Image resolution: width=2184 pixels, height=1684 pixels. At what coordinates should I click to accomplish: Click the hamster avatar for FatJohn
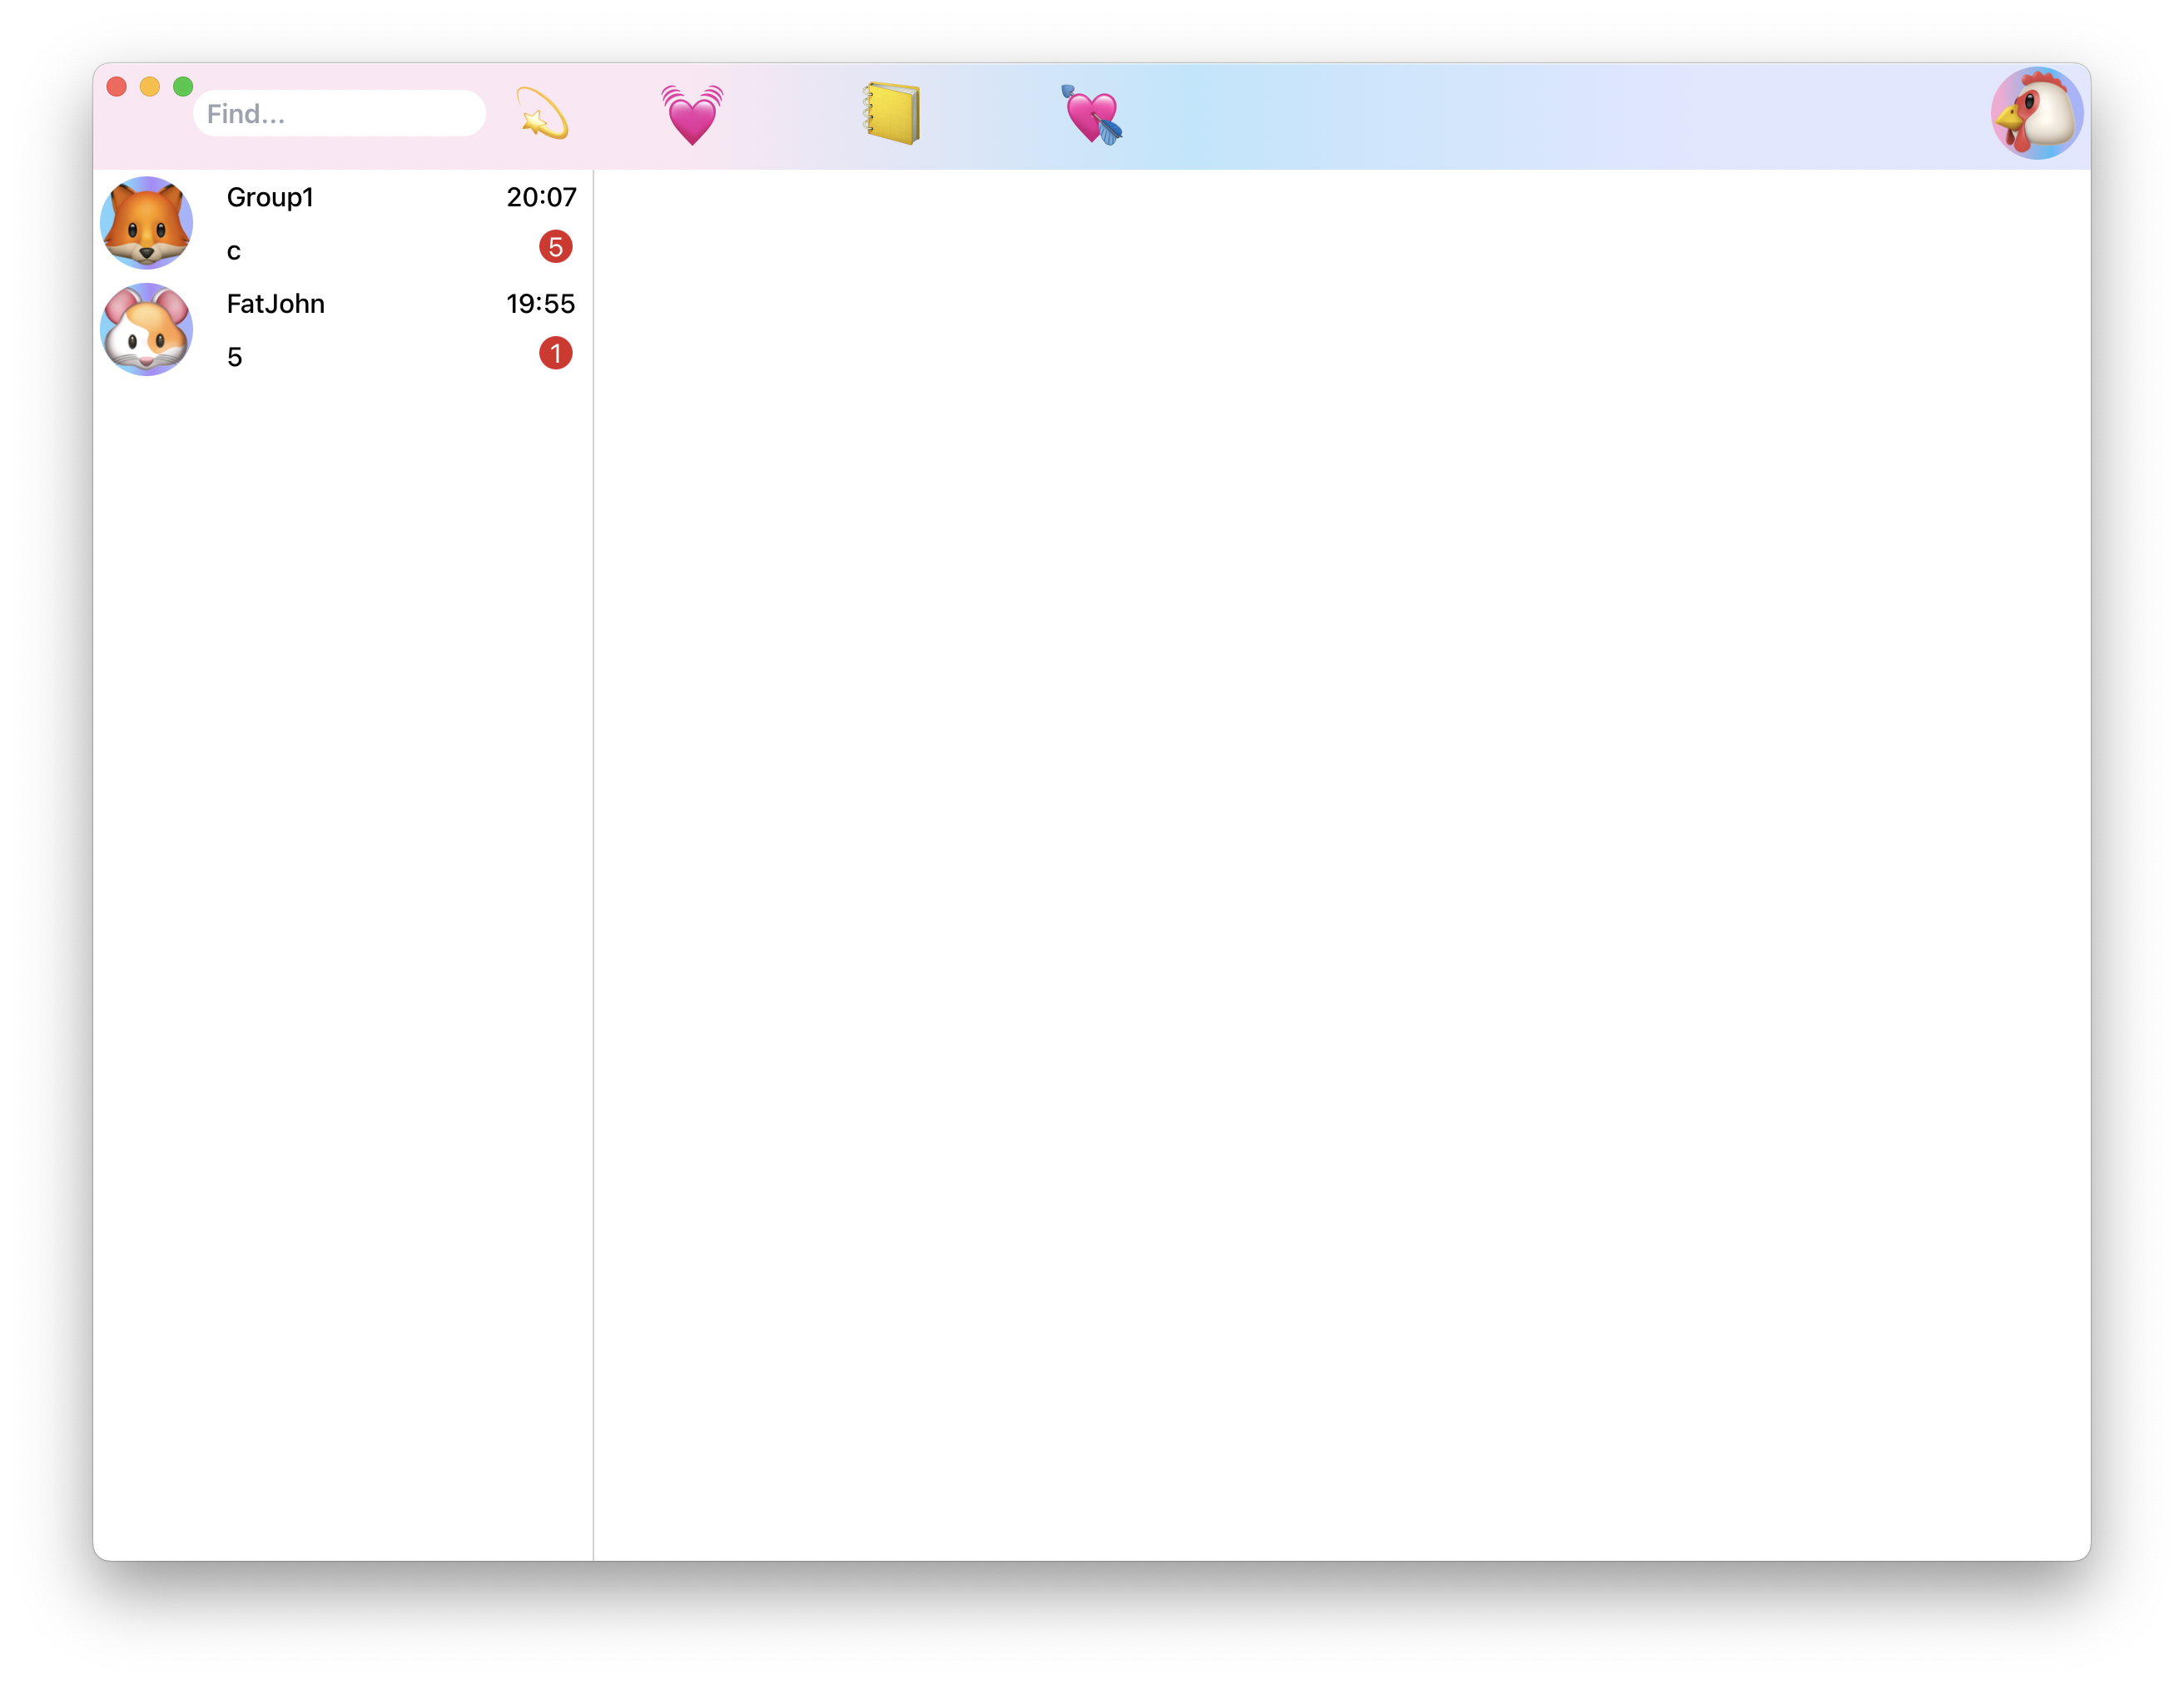click(x=147, y=329)
